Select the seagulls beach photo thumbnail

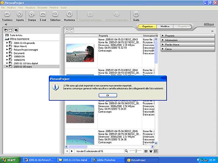click(80, 114)
